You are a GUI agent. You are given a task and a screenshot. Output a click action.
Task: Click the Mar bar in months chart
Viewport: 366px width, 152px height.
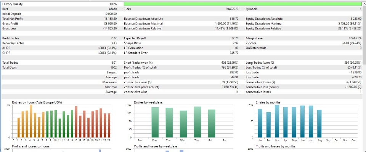point(277,121)
